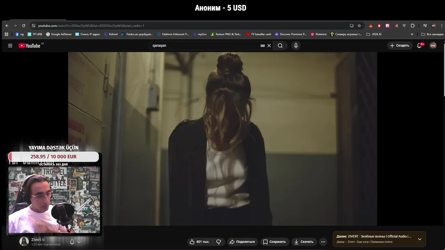Screen dimensions: 445x250
Task: Go back in browser history
Action: pos(7,26)
